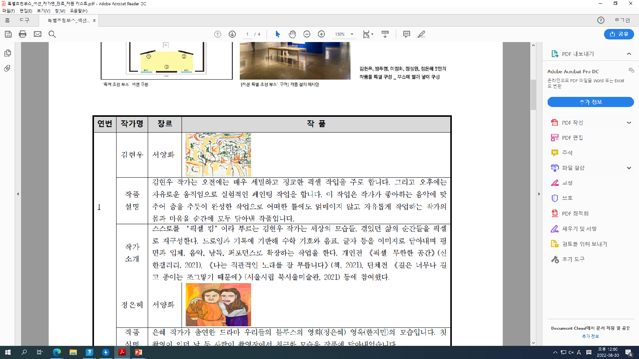
Task: Add a sticky note comment
Action: click(x=406, y=34)
